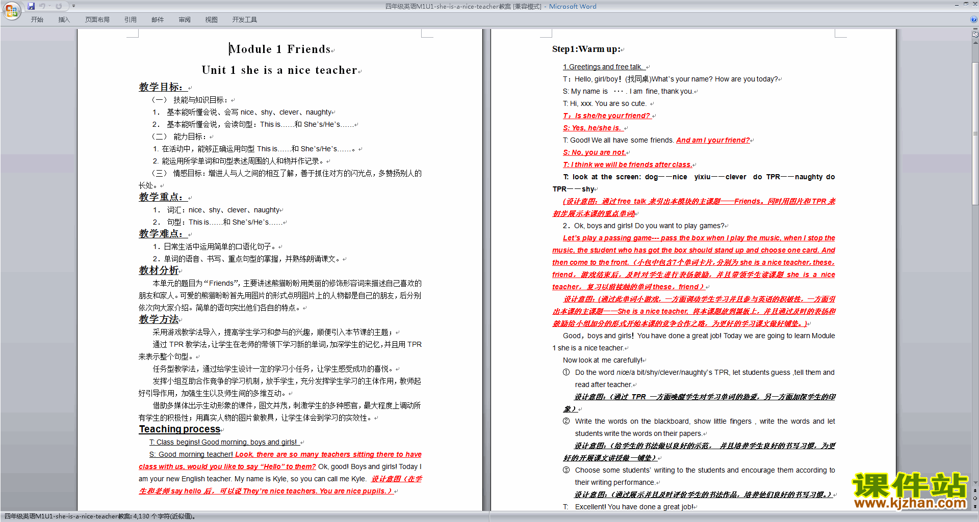The image size is (979, 522).
Task: Click the red line 'S: Yes, he/she is.'
Action: [592, 128]
